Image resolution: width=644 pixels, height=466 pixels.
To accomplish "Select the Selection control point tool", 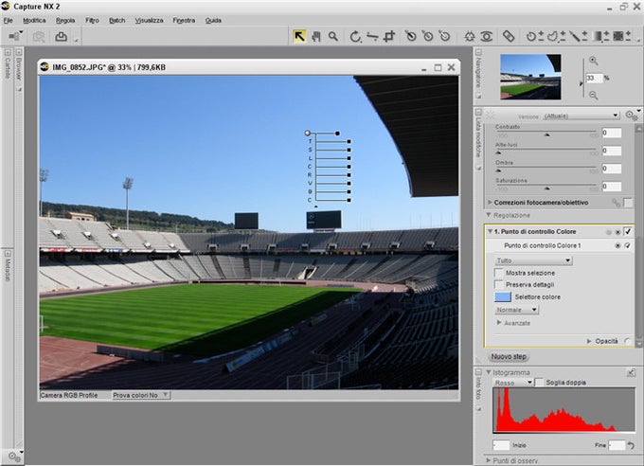I will [x=535, y=37].
